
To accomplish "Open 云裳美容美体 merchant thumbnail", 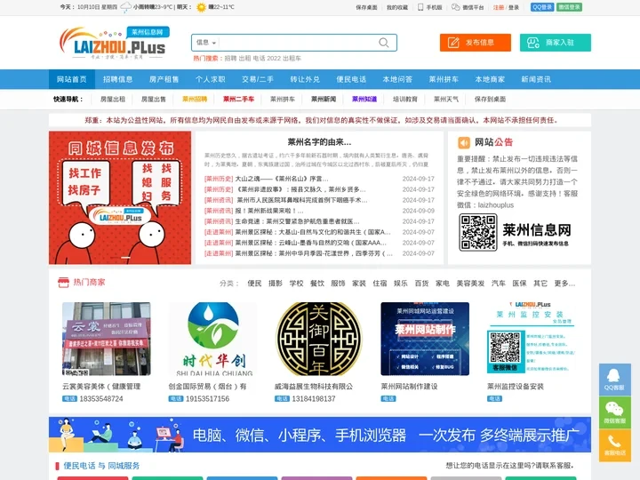I will pos(107,339).
